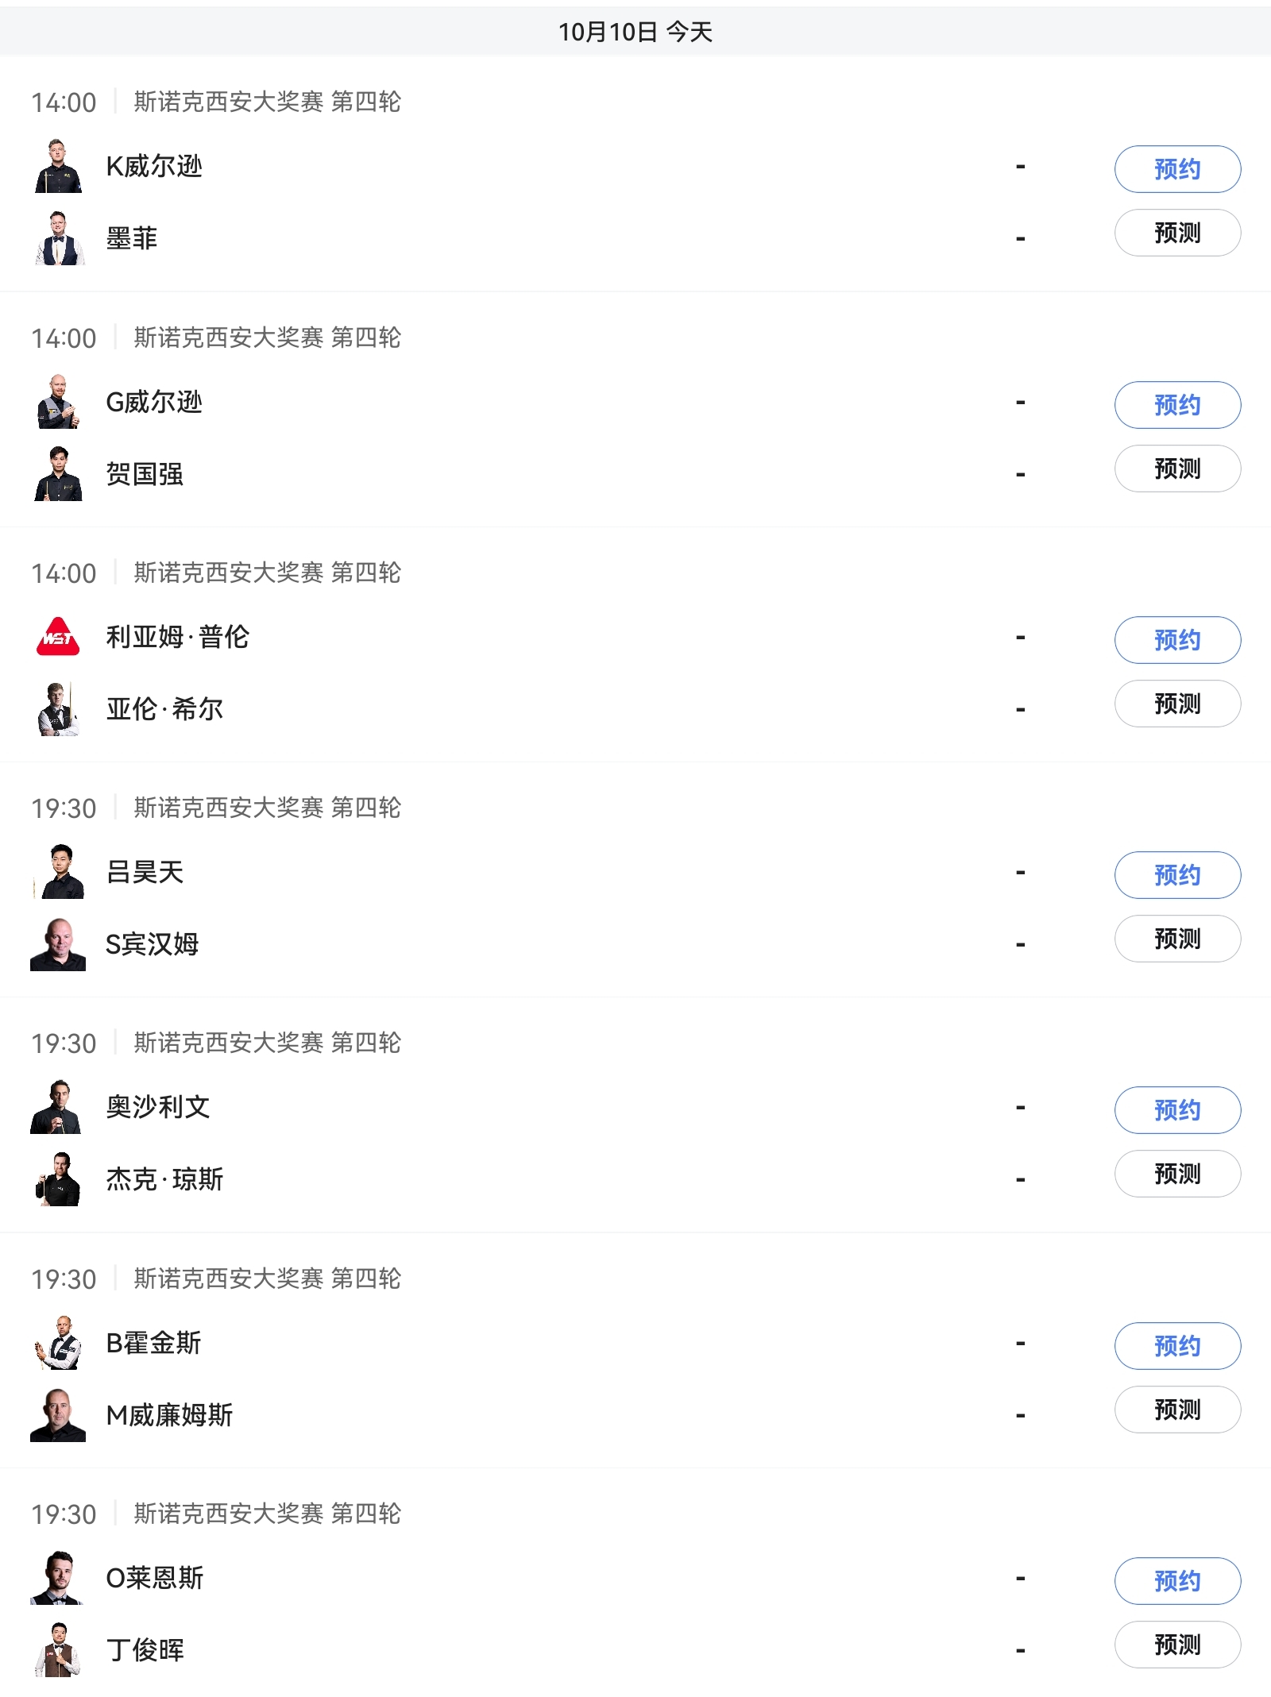Tap the WST logo beside 利亚姆·普伦
The image size is (1271, 1697).
tap(58, 637)
